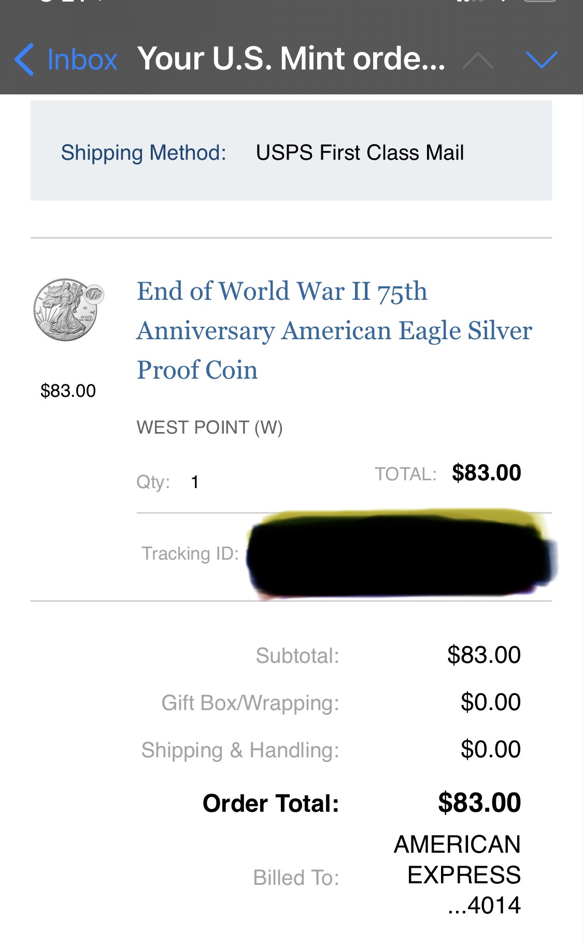Tap the bold item TOTAL amount
This screenshot has height=944, width=583.
[x=486, y=473]
